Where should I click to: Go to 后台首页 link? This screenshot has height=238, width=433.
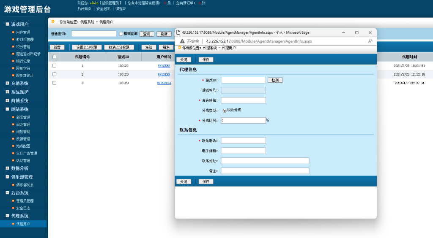[84, 8]
